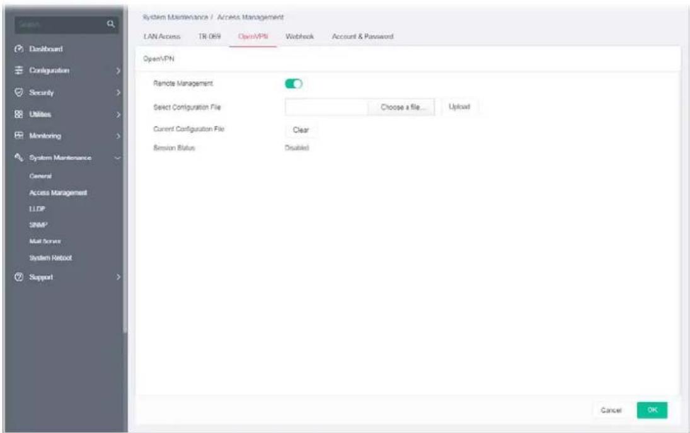Expand the Support menu chevron
The width and height of the screenshot is (690, 433).
point(118,277)
